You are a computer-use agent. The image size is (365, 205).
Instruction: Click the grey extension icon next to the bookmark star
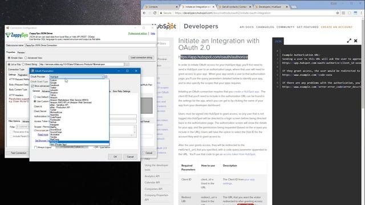pos(343,13)
